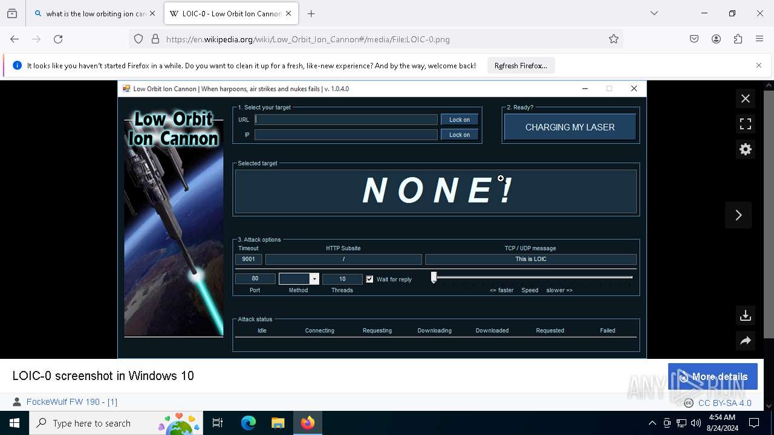Open the network status tray icon
The width and height of the screenshot is (774, 435).
coord(681,423)
